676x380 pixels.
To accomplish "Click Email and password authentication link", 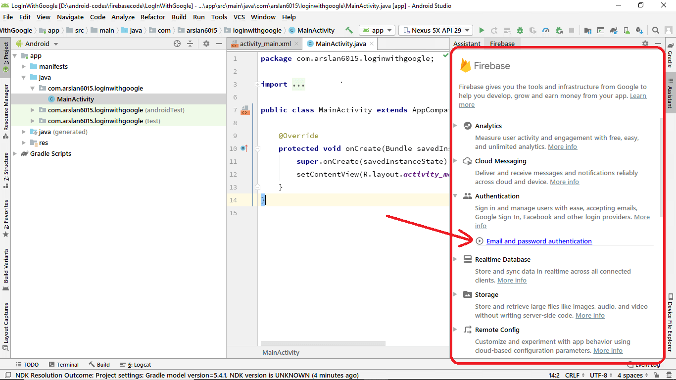I will (x=539, y=241).
